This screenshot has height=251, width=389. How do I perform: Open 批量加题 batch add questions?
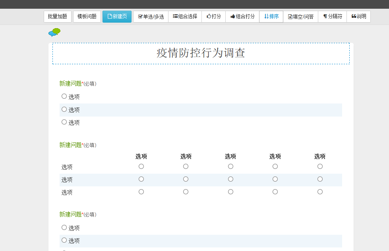click(x=58, y=17)
